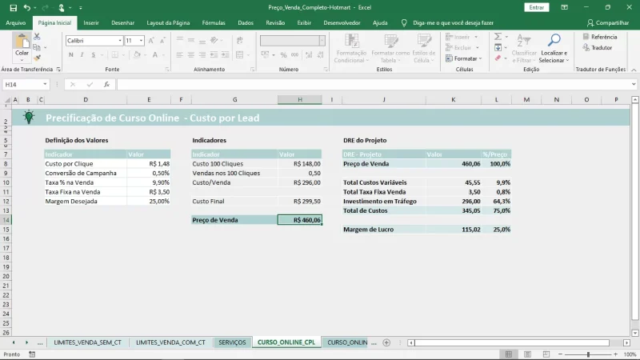
Task: Click the Undo arrow icon
Action: (x=27, y=7)
